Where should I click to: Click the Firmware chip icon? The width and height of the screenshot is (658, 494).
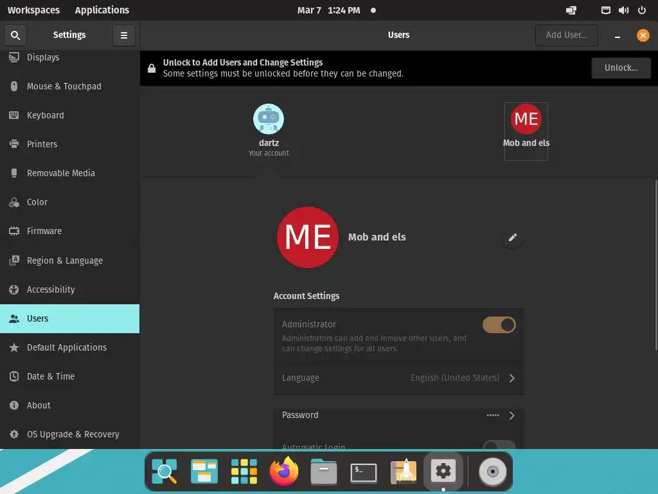[14, 231]
